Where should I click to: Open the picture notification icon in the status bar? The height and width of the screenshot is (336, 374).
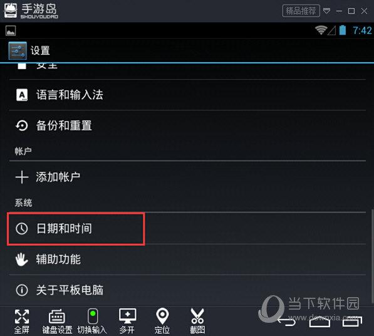pyautogui.click(x=11, y=31)
